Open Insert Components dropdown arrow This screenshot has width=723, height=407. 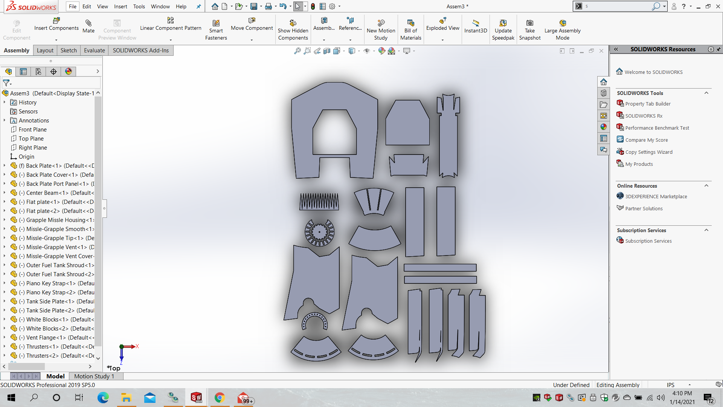(56, 40)
